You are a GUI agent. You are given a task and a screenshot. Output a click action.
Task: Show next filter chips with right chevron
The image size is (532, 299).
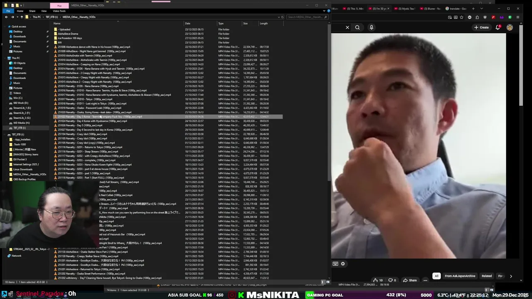pos(511,276)
